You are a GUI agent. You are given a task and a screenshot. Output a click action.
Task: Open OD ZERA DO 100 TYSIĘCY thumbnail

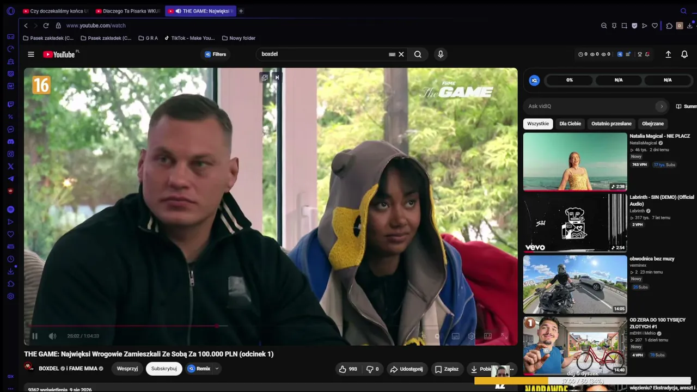[x=575, y=346]
